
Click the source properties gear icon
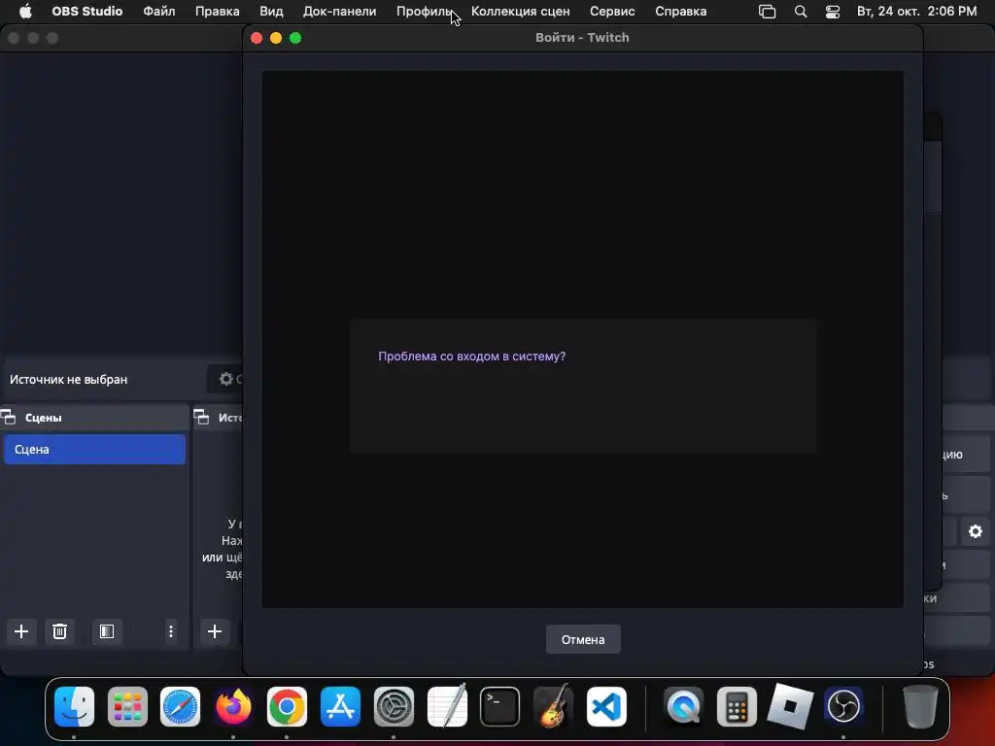(x=225, y=380)
